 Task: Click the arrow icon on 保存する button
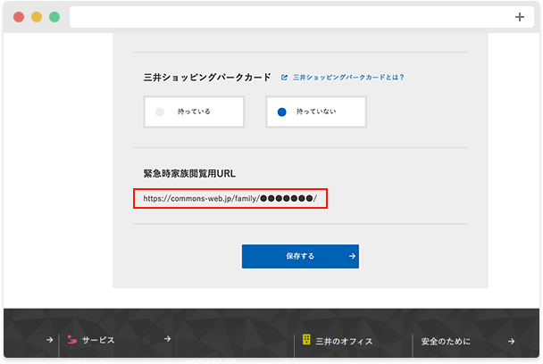point(352,256)
